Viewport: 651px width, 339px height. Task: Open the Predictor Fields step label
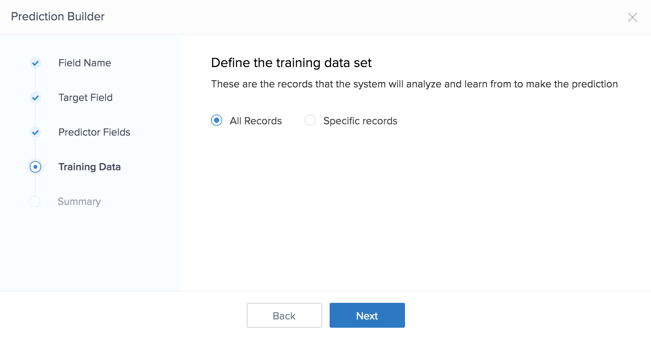(x=94, y=132)
